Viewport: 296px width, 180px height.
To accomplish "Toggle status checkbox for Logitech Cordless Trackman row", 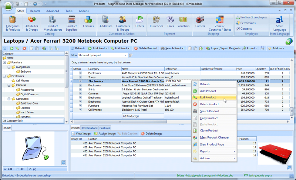I will pos(80,97).
